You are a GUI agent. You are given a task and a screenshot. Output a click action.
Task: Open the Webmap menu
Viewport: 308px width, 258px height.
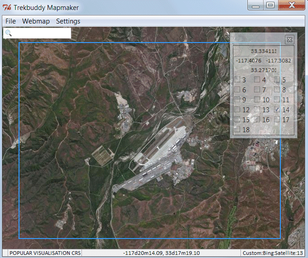point(36,21)
